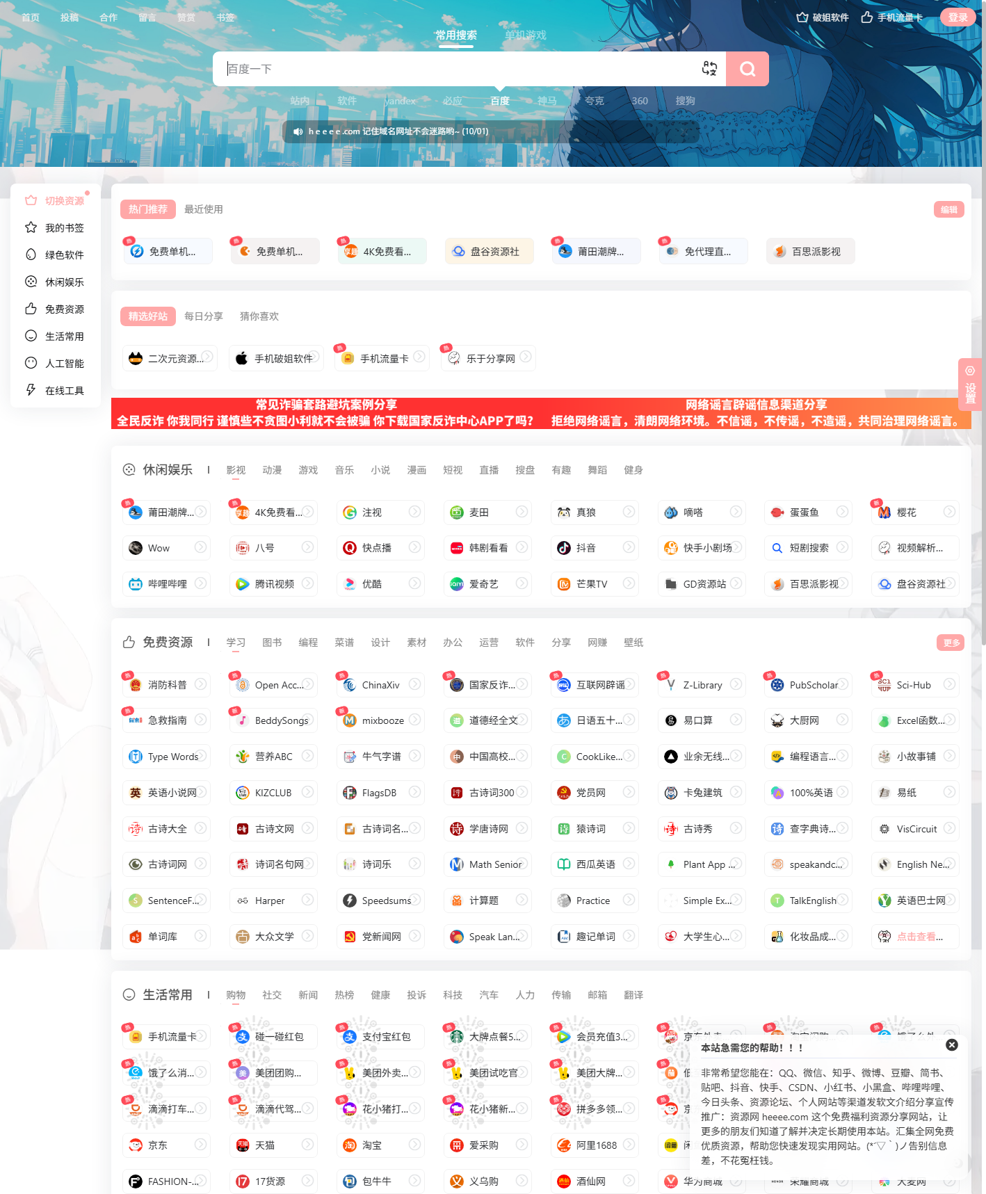Select the 夸克 search engine option
Screen dimensions: 986x1194
click(595, 101)
